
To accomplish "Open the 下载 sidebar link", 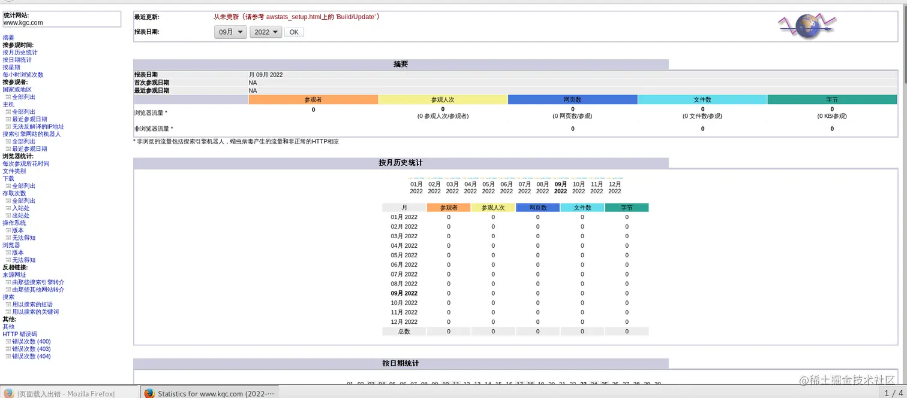I will [x=8, y=178].
